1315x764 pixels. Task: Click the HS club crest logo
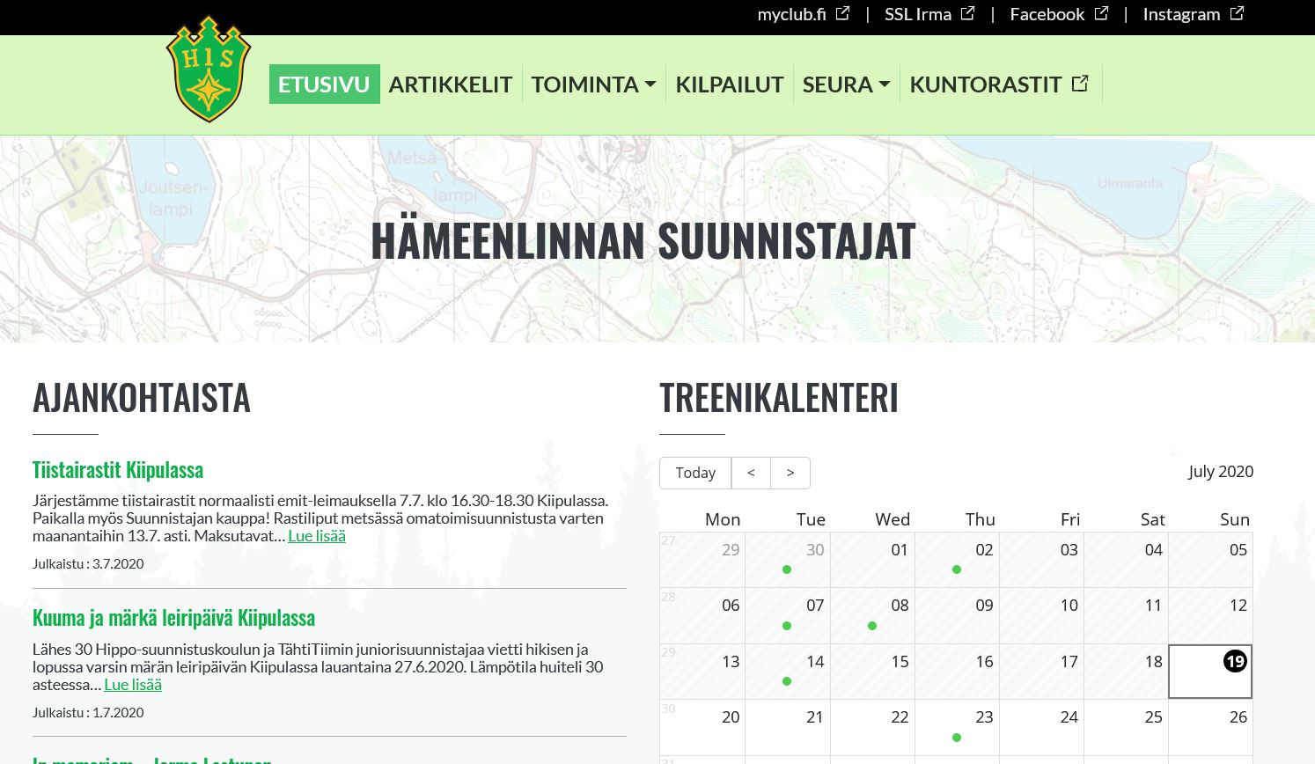[208, 70]
